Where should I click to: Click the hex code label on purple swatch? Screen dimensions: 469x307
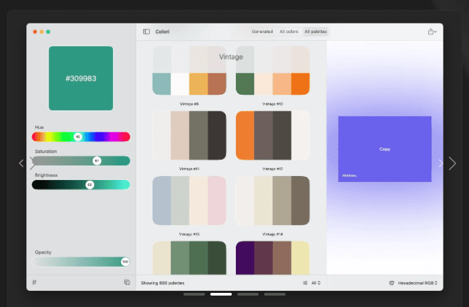(349, 175)
